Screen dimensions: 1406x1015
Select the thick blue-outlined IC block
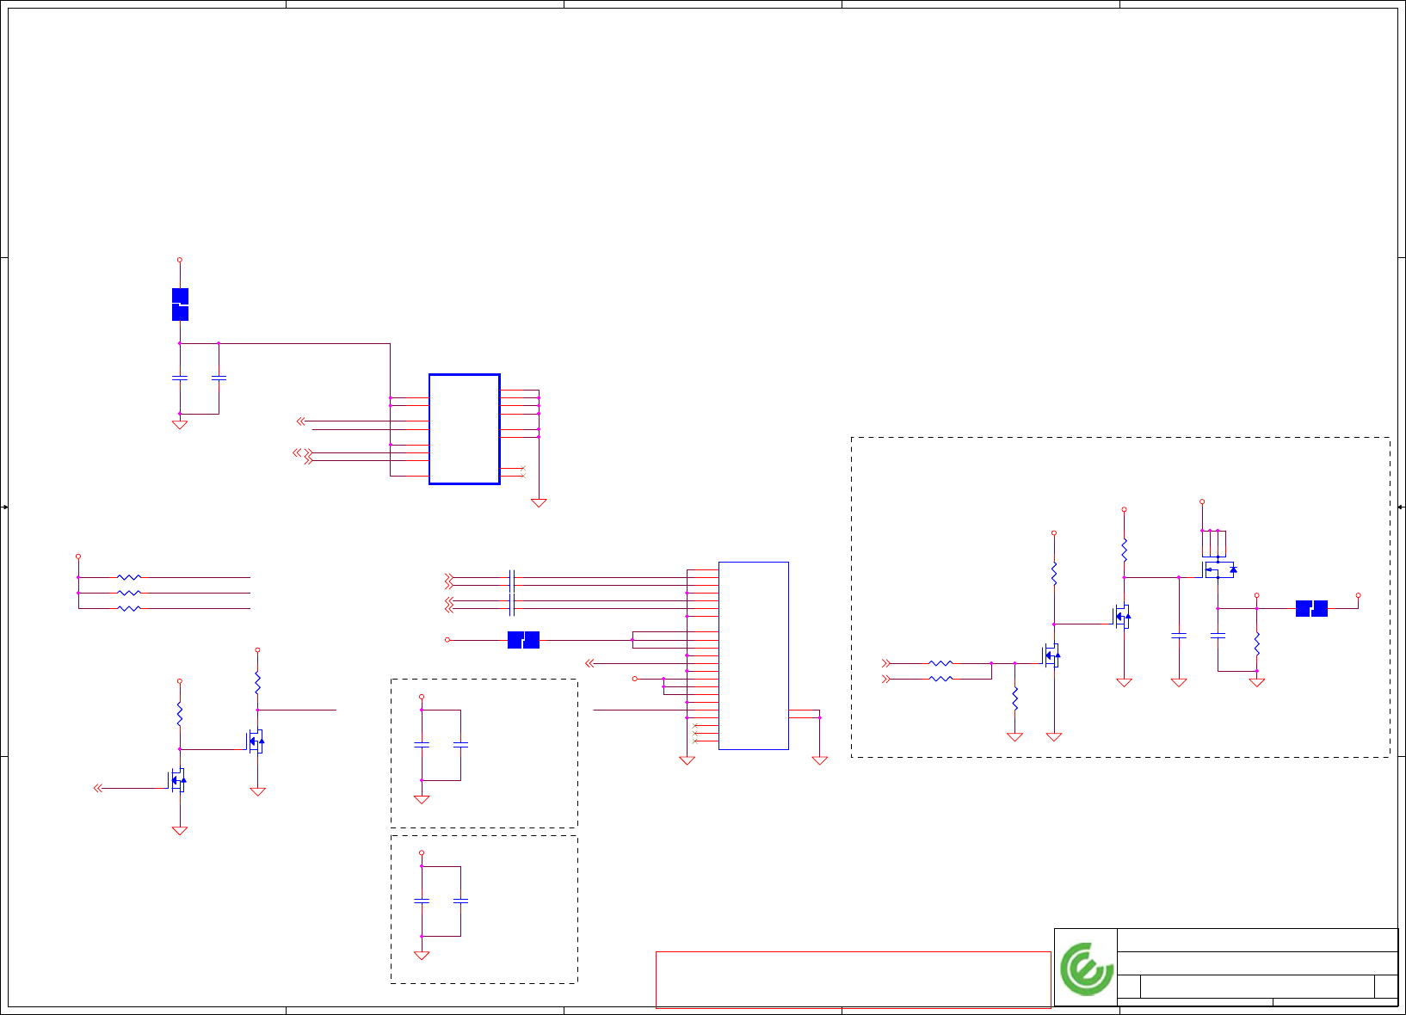(465, 429)
